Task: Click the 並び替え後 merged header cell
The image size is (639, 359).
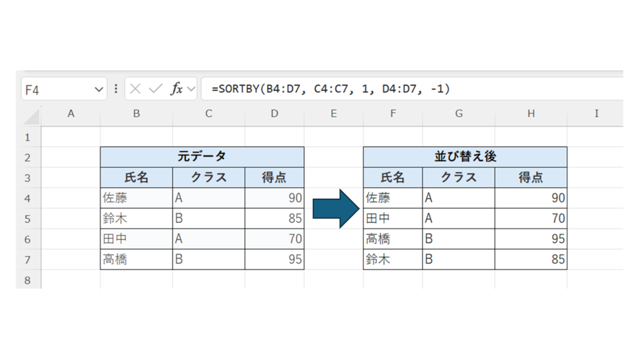Action: 465,157
